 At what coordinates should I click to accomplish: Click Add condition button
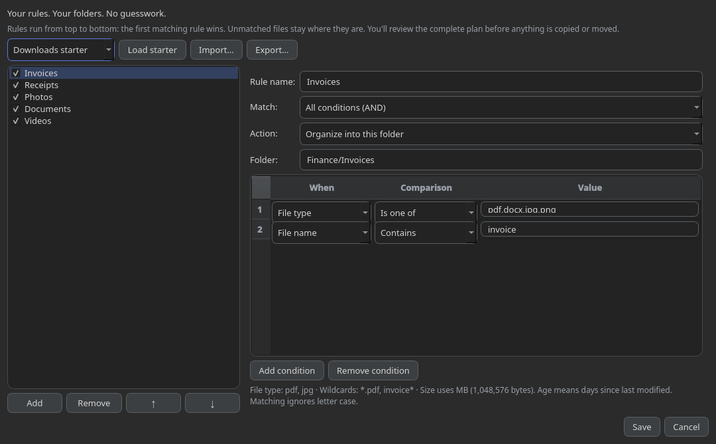tap(287, 370)
